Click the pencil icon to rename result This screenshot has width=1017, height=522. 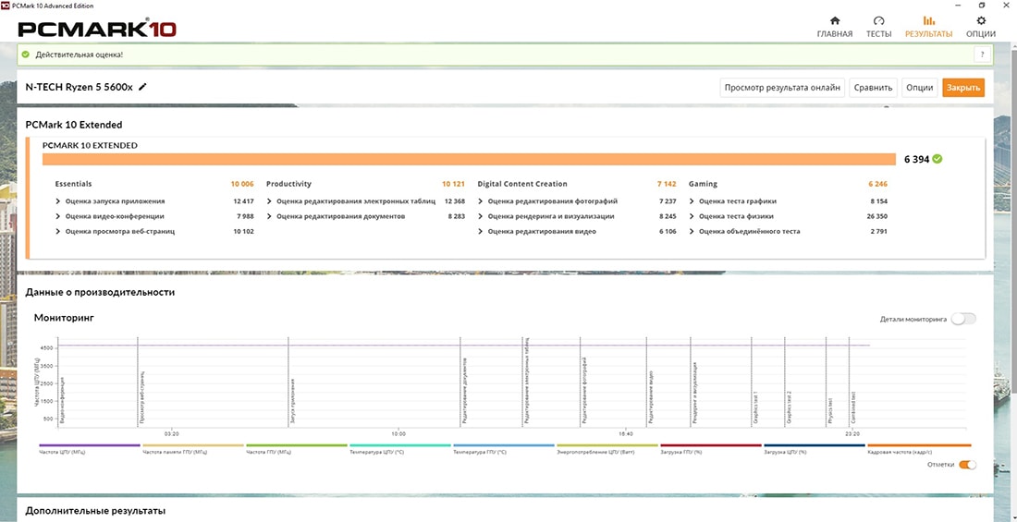point(142,87)
